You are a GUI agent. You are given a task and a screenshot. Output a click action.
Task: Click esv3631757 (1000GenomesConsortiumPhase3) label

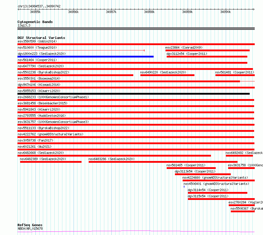tap(53, 122)
